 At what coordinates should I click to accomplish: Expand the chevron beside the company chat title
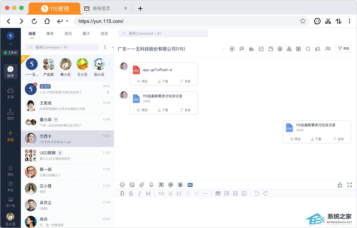[x=224, y=49]
